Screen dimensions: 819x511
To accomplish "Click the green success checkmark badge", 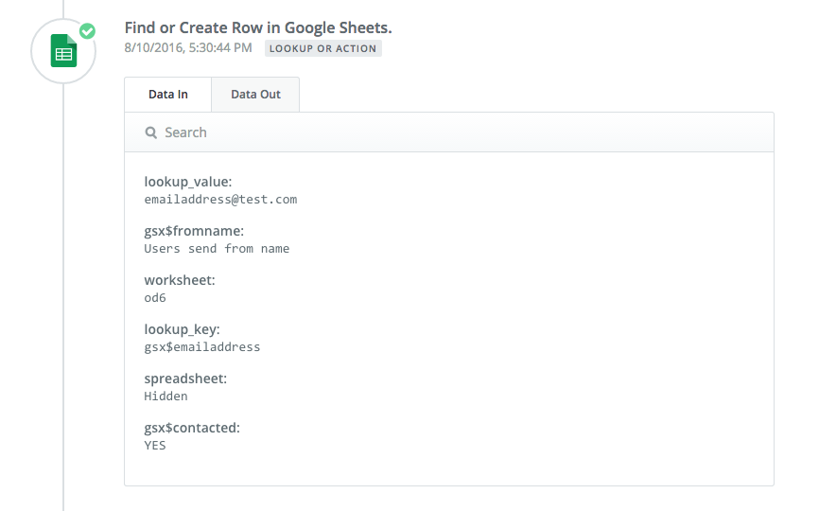I will coord(87,31).
